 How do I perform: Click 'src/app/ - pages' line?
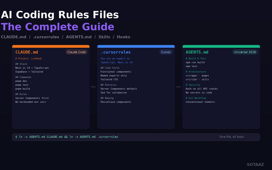pos(197,75)
